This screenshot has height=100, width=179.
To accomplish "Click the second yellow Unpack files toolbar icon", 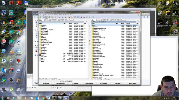I will point(72,17).
